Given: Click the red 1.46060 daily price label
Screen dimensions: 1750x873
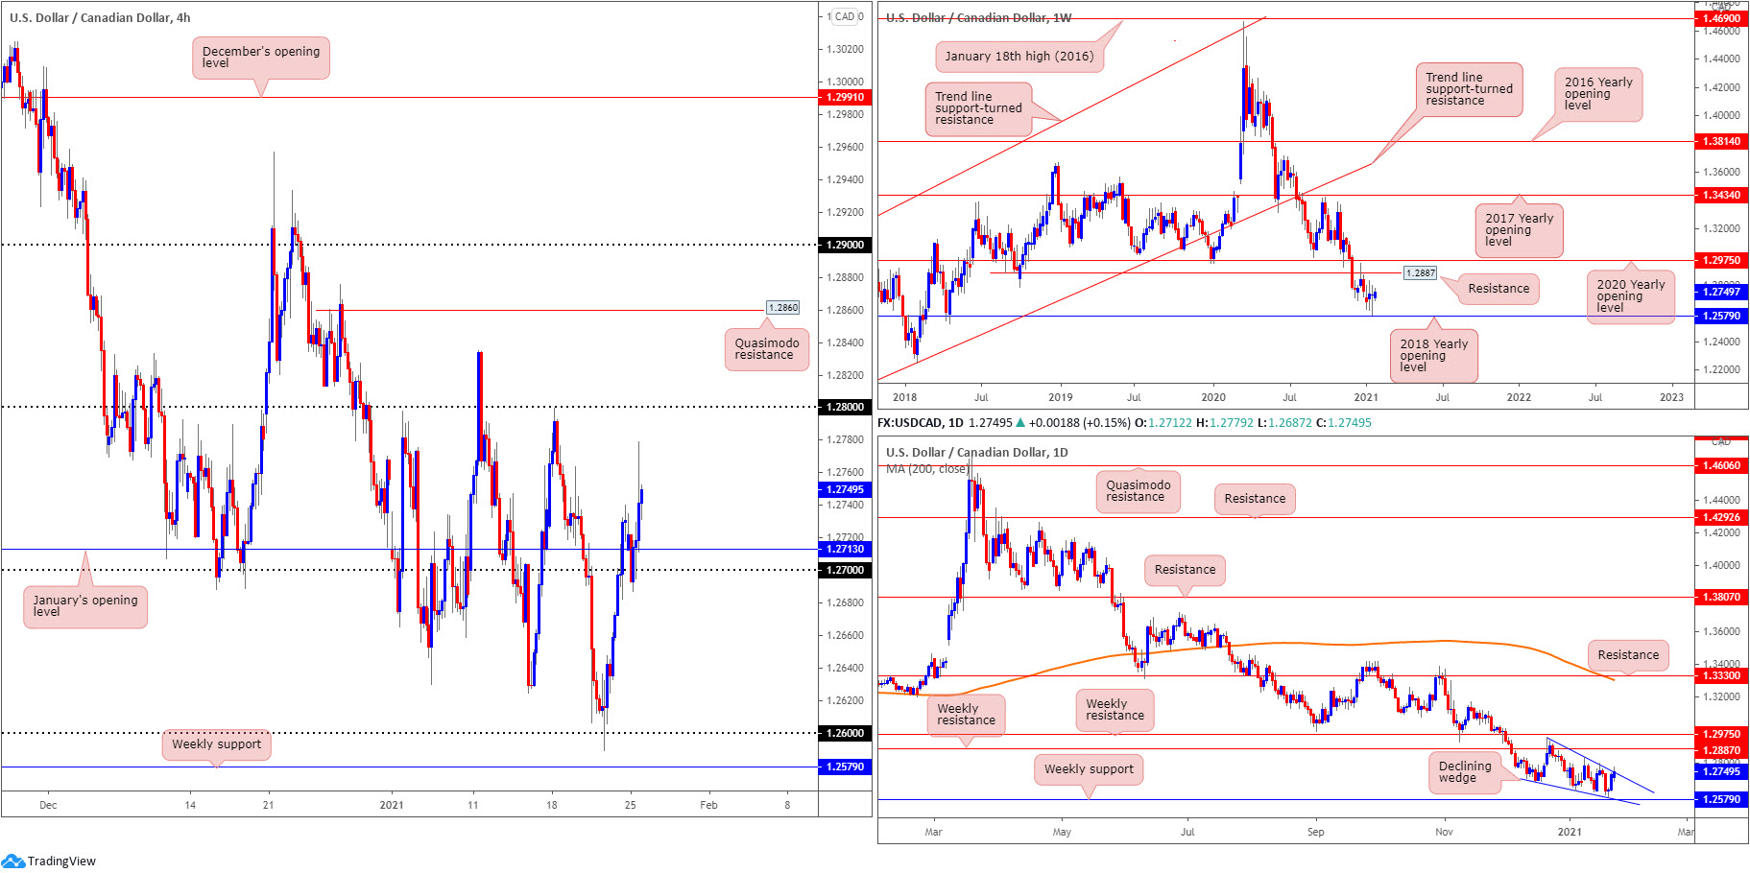Looking at the screenshot, I should (x=1720, y=465).
